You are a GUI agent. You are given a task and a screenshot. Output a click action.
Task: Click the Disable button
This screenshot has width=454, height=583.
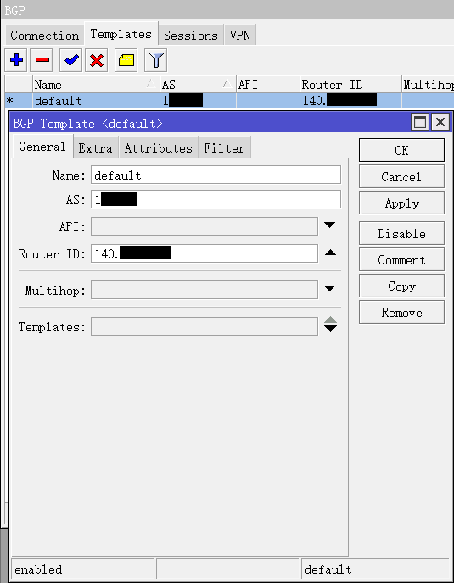401,234
